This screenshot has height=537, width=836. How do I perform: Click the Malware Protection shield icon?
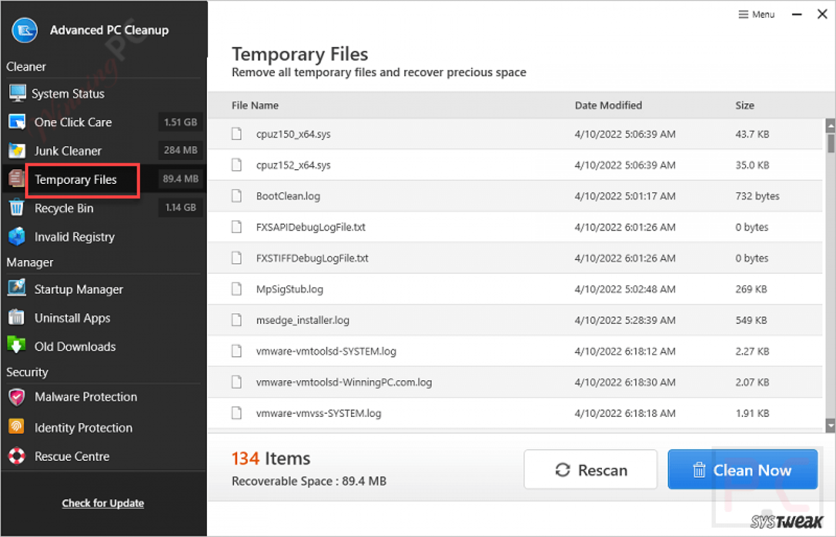[17, 397]
